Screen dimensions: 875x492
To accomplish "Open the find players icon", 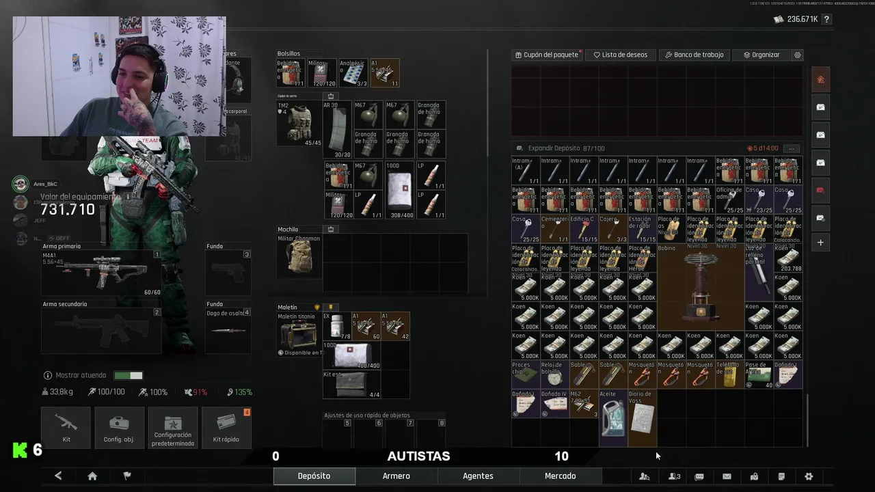I will pyautogui.click(x=644, y=476).
